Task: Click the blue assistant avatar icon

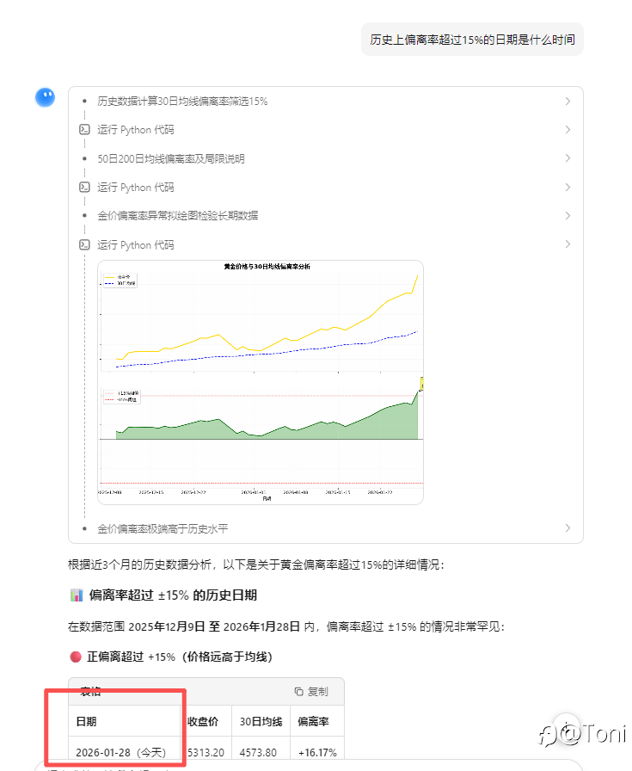Action: [x=46, y=97]
